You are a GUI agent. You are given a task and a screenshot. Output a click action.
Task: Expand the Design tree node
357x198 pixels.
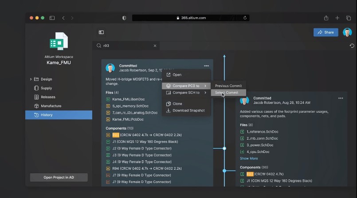pos(31,79)
